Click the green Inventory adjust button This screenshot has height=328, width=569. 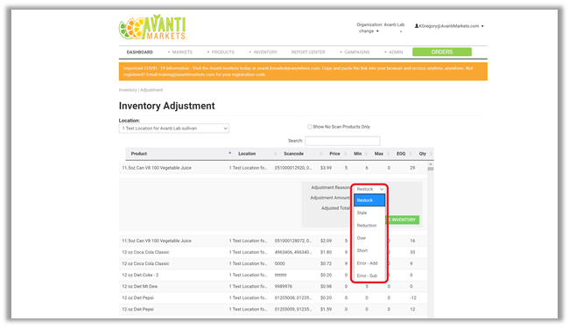pyautogui.click(x=404, y=220)
